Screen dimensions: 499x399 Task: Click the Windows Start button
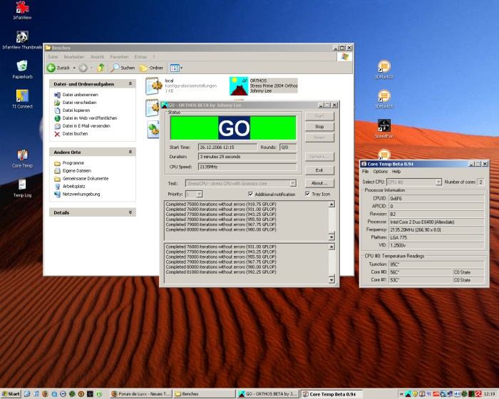11,394
